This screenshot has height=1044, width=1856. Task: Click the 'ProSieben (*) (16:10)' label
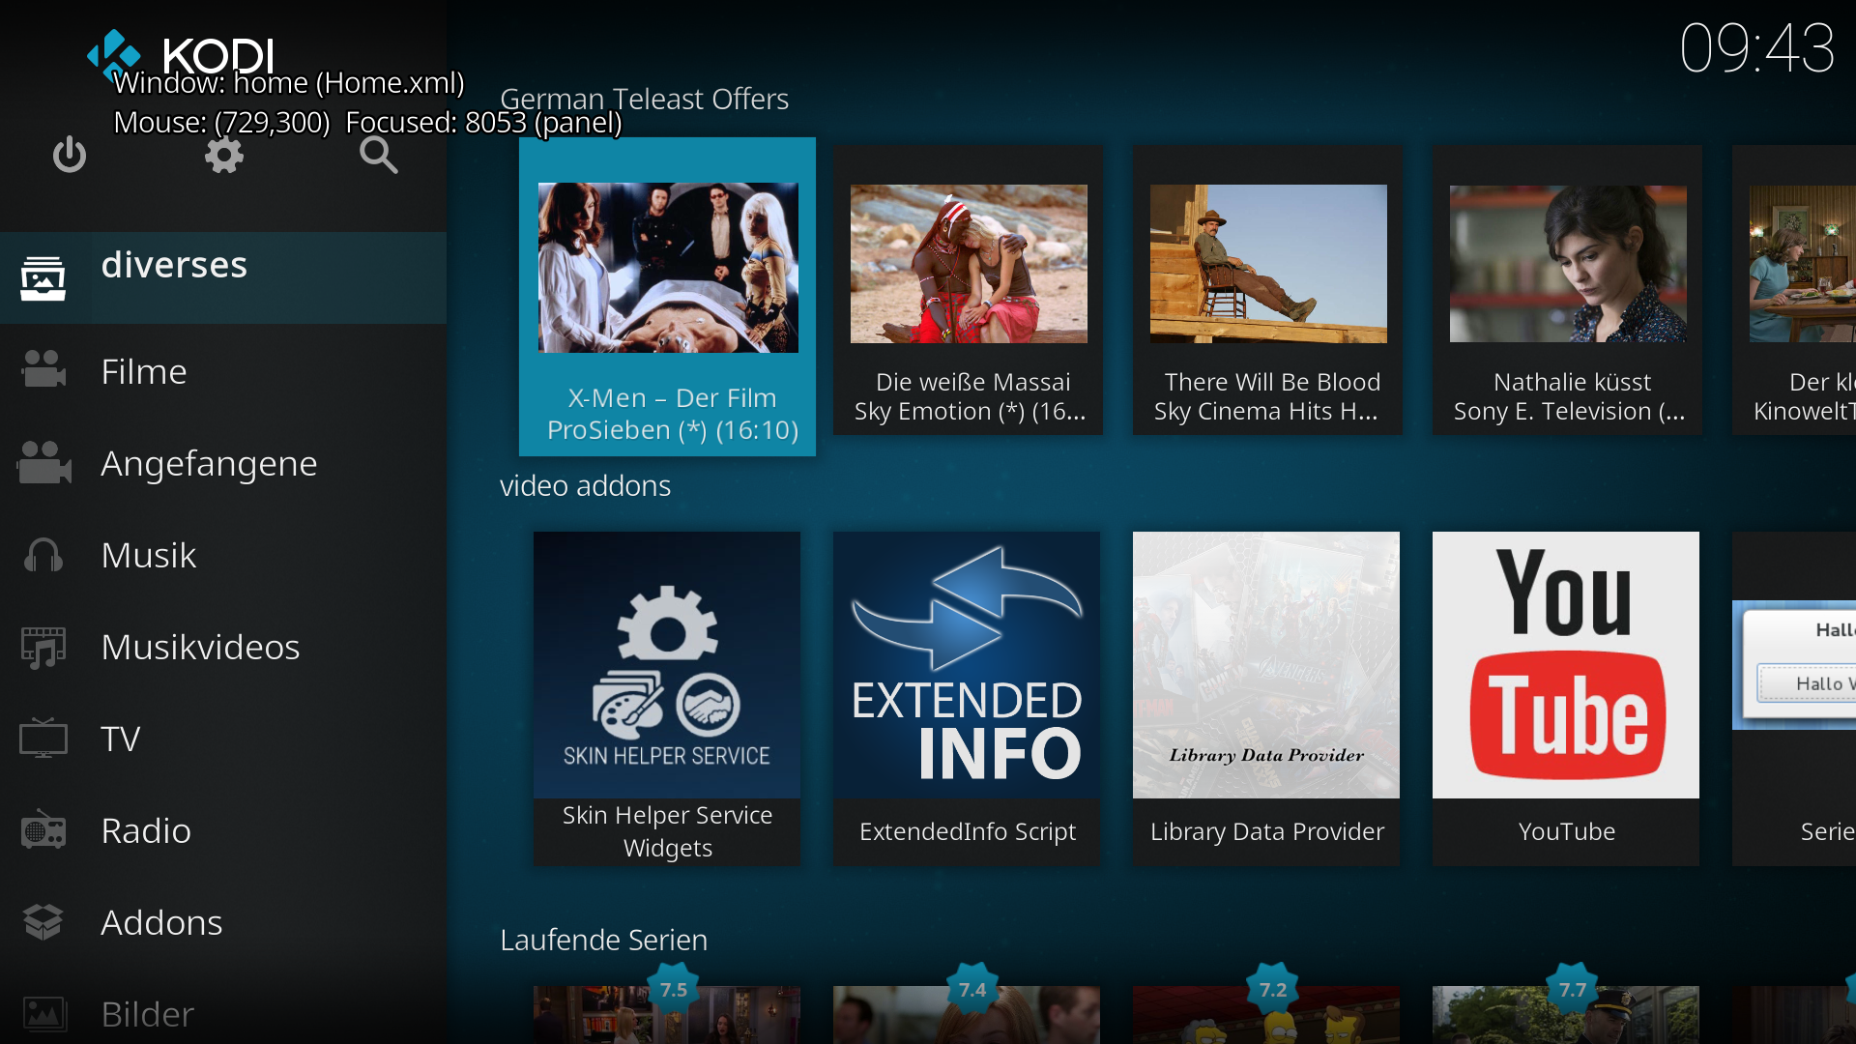[673, 430]
